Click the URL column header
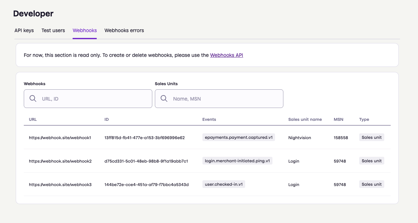This screenshot has width=418, height=223. point(32,119)
